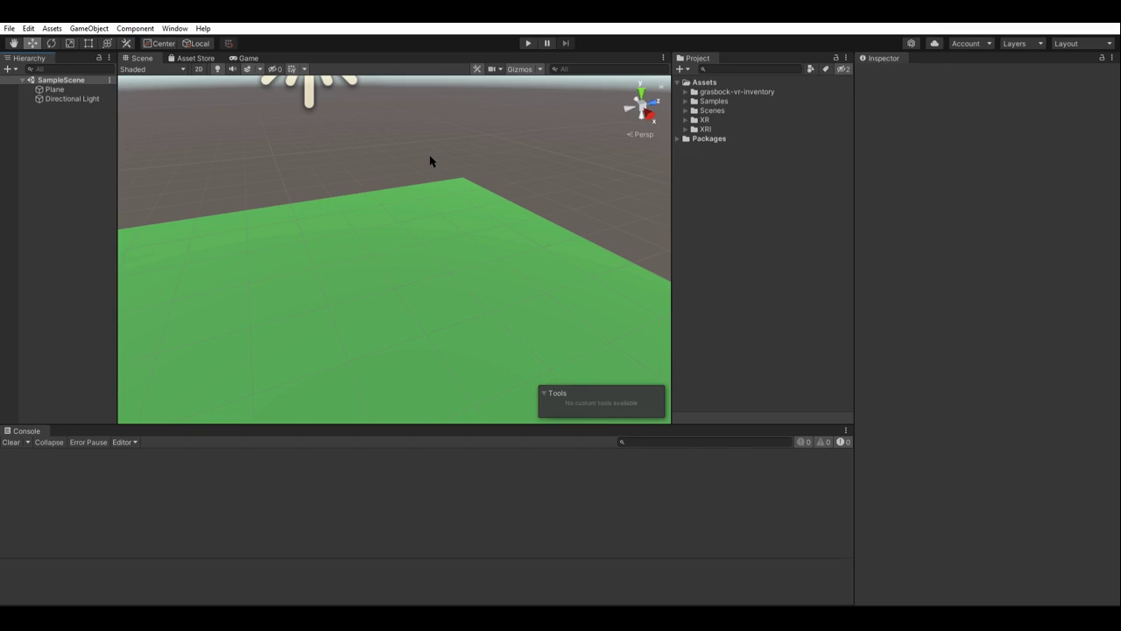The image size is (1121, 631).
Task: Click the Project search field
Action: pos(750,69)
